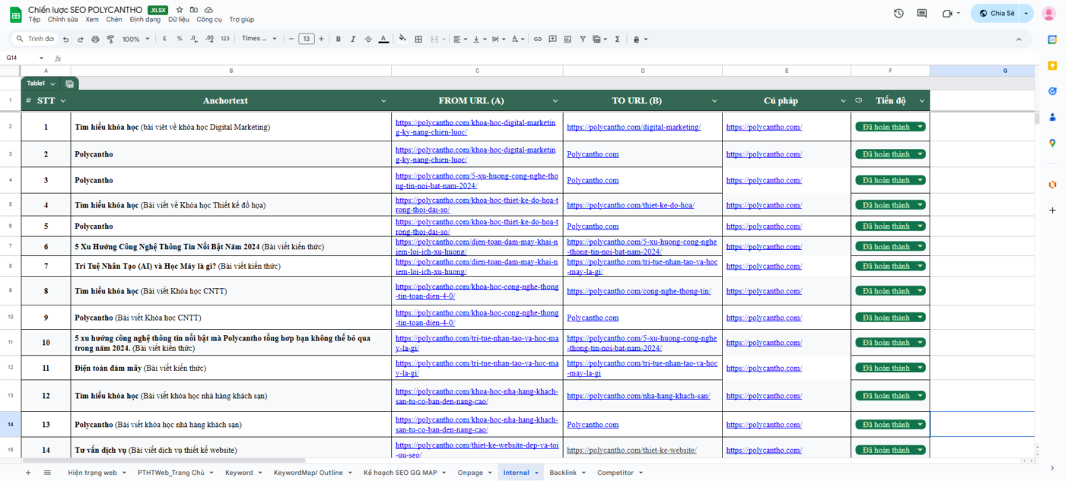Open the Định dạng menu
Image resolution: width=1065 pixels, height=481 pixels.
145,20
